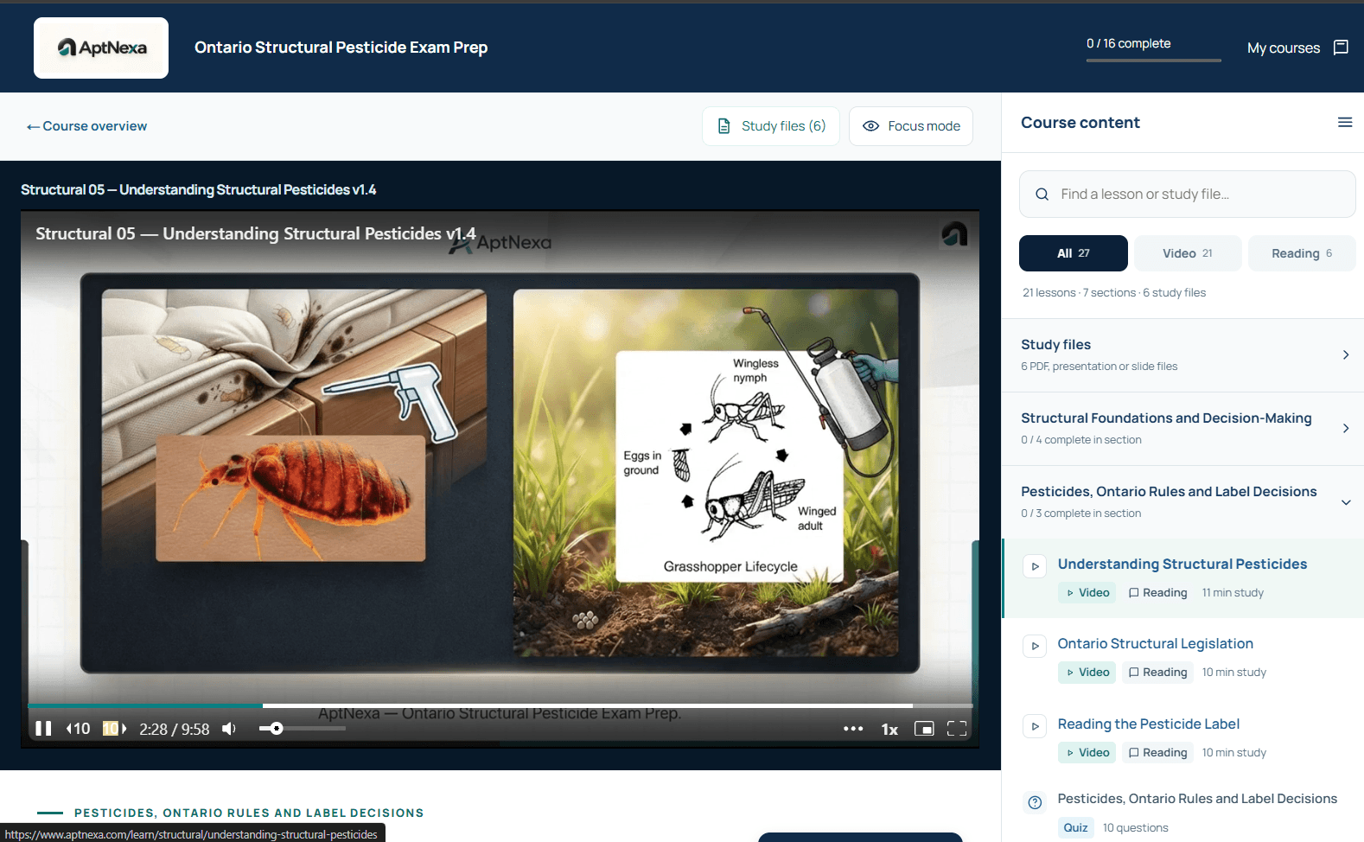Click play icon for Ontario Structural Legislation
The width and height of the screenshot is (1364, 842).
point(1035,646)
